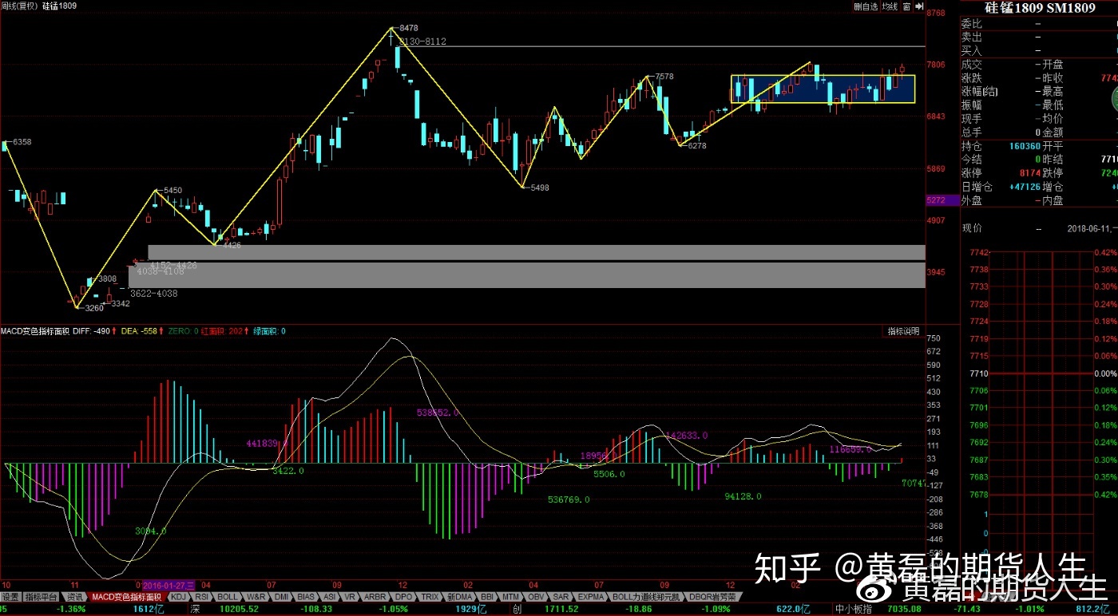This screenshot has width=1118, height=616.
Task: Switch to the ASI indicator tab
Action: (329, 597)
